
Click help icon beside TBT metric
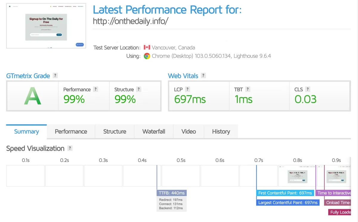[x=248, y=89]
